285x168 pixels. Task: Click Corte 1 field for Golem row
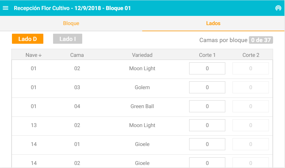click(207, 87)
